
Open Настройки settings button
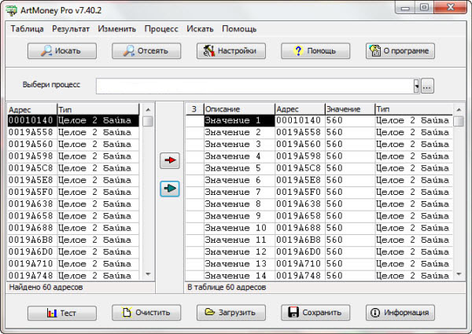point(230,51)
